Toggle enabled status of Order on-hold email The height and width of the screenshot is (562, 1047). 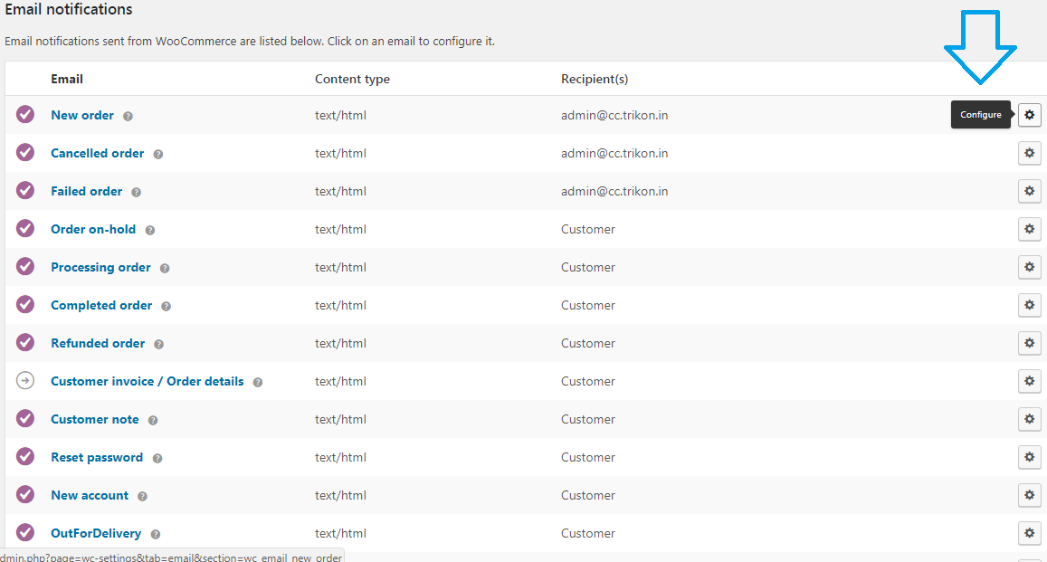(25, 228)
